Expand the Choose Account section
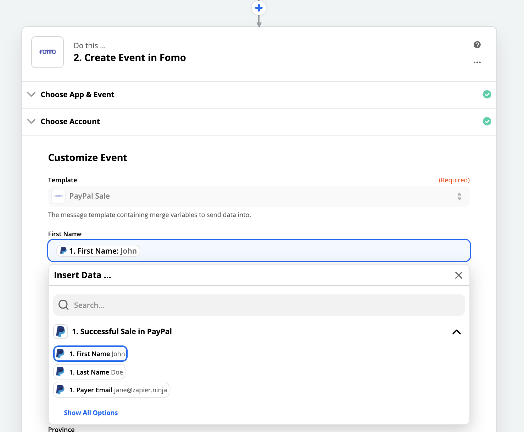524x432 pixels. [259, 122]
